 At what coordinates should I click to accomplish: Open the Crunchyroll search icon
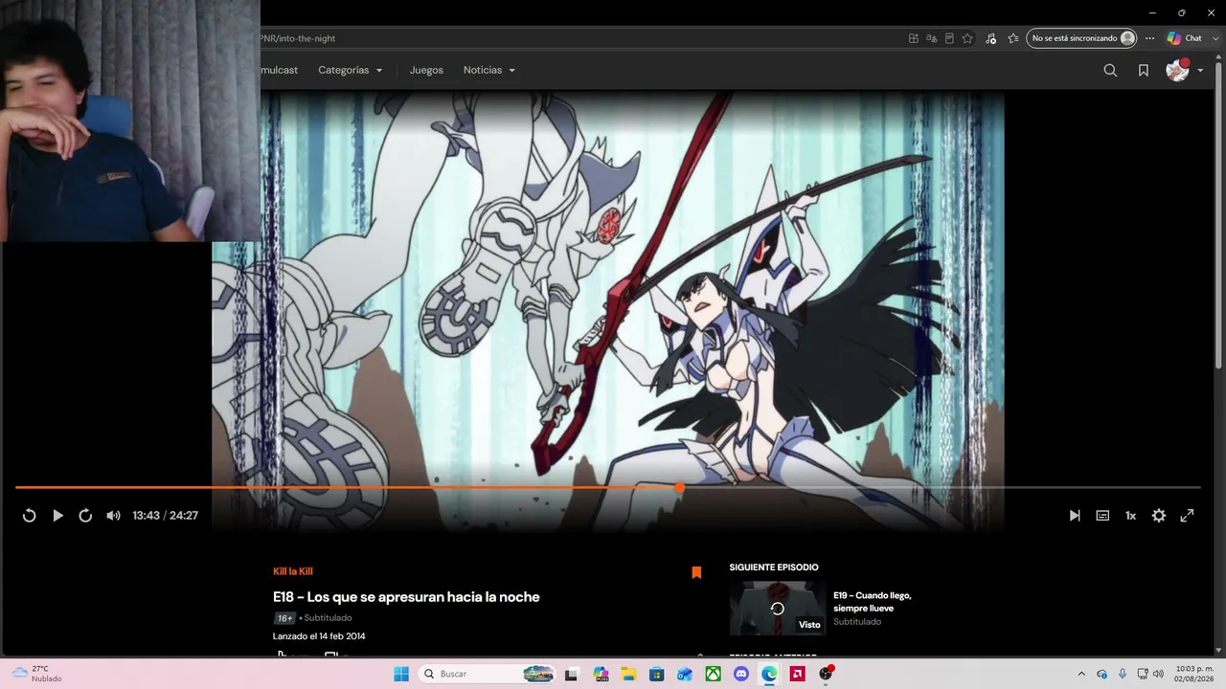[1110, 70]
